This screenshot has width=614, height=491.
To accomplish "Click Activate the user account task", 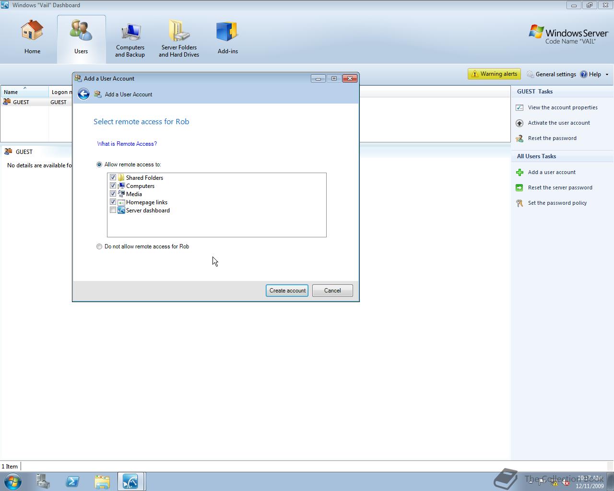I will tap(559, 123).
